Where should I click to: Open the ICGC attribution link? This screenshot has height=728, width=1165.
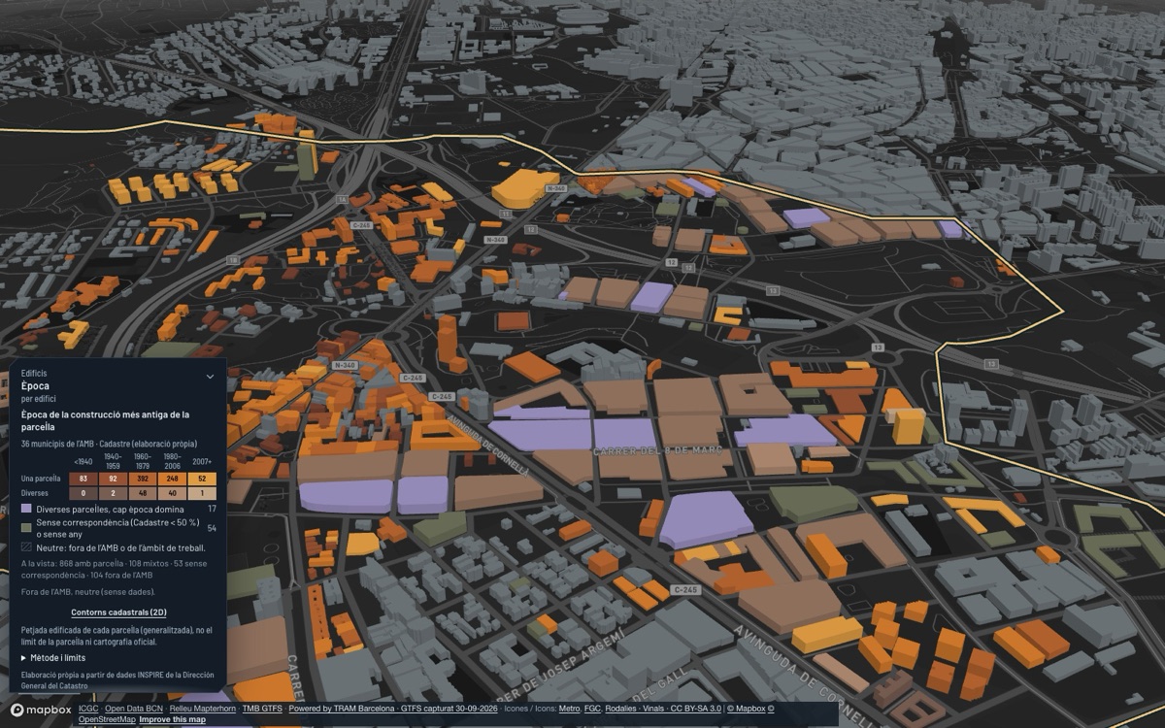(88, 709)
